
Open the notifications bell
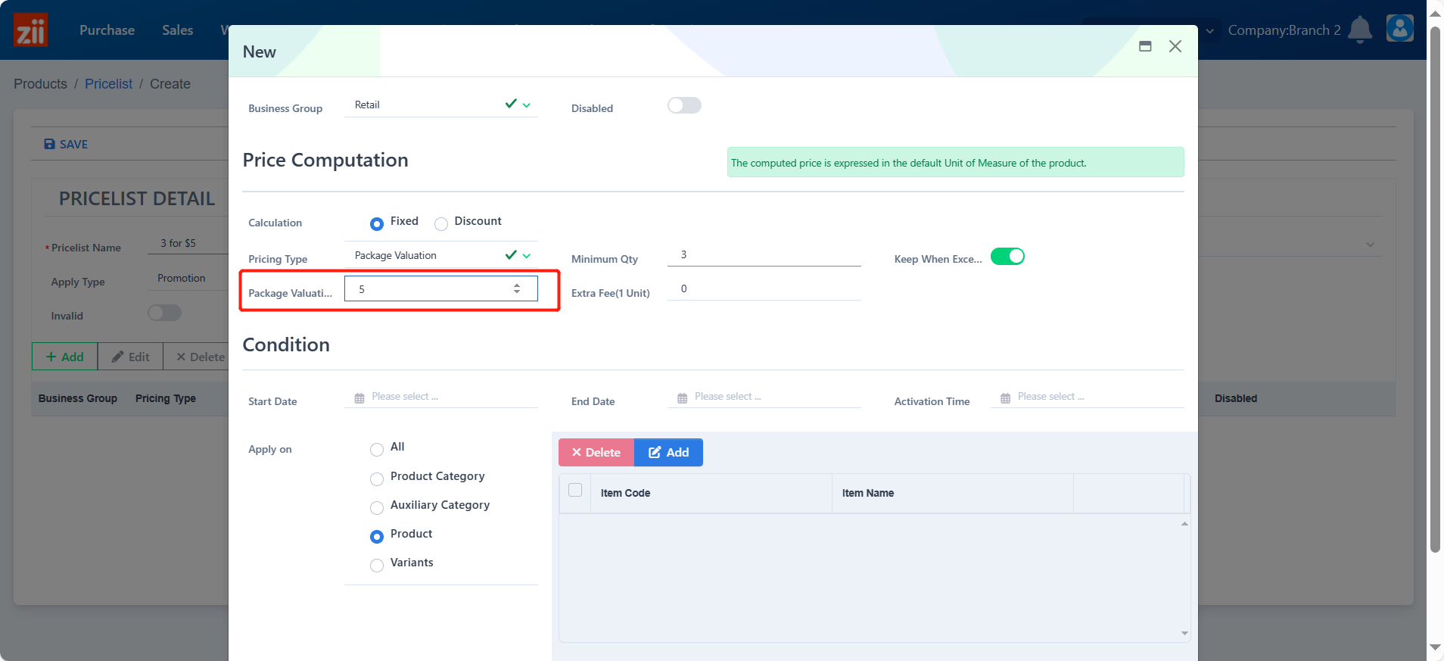click(1360, 30)
